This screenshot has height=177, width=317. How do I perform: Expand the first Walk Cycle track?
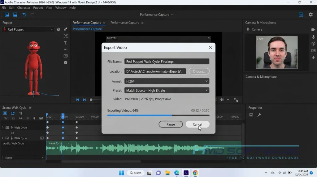point(2,127)
